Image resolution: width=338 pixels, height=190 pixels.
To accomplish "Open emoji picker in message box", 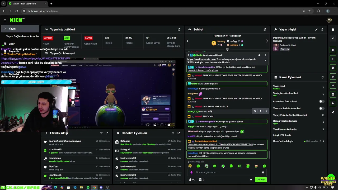I will [x=263, y=172].
